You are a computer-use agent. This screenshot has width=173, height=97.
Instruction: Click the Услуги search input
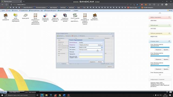click(104, 36)
